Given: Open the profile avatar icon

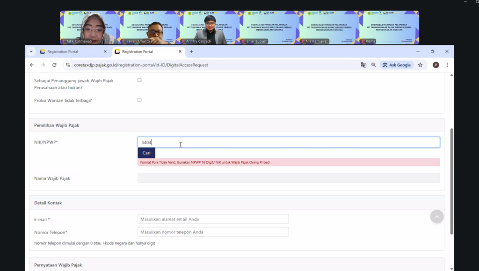Looking at the screenshot, I should (436, 65).
